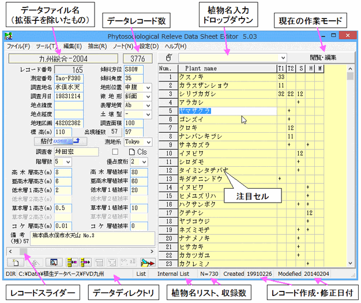Click the 調査者 field 坪田宏
This screenshot has width=361, height=303.
click(77, 152)
